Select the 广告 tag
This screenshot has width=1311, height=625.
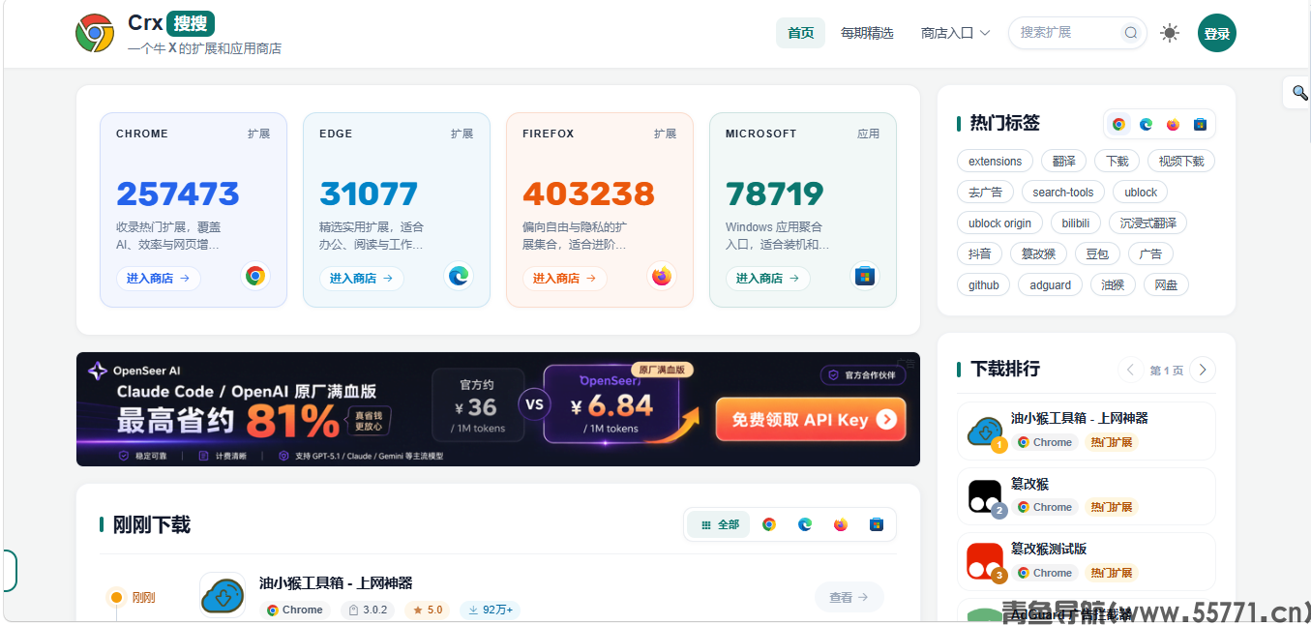pyautogui.click(x=1150, y=254)
